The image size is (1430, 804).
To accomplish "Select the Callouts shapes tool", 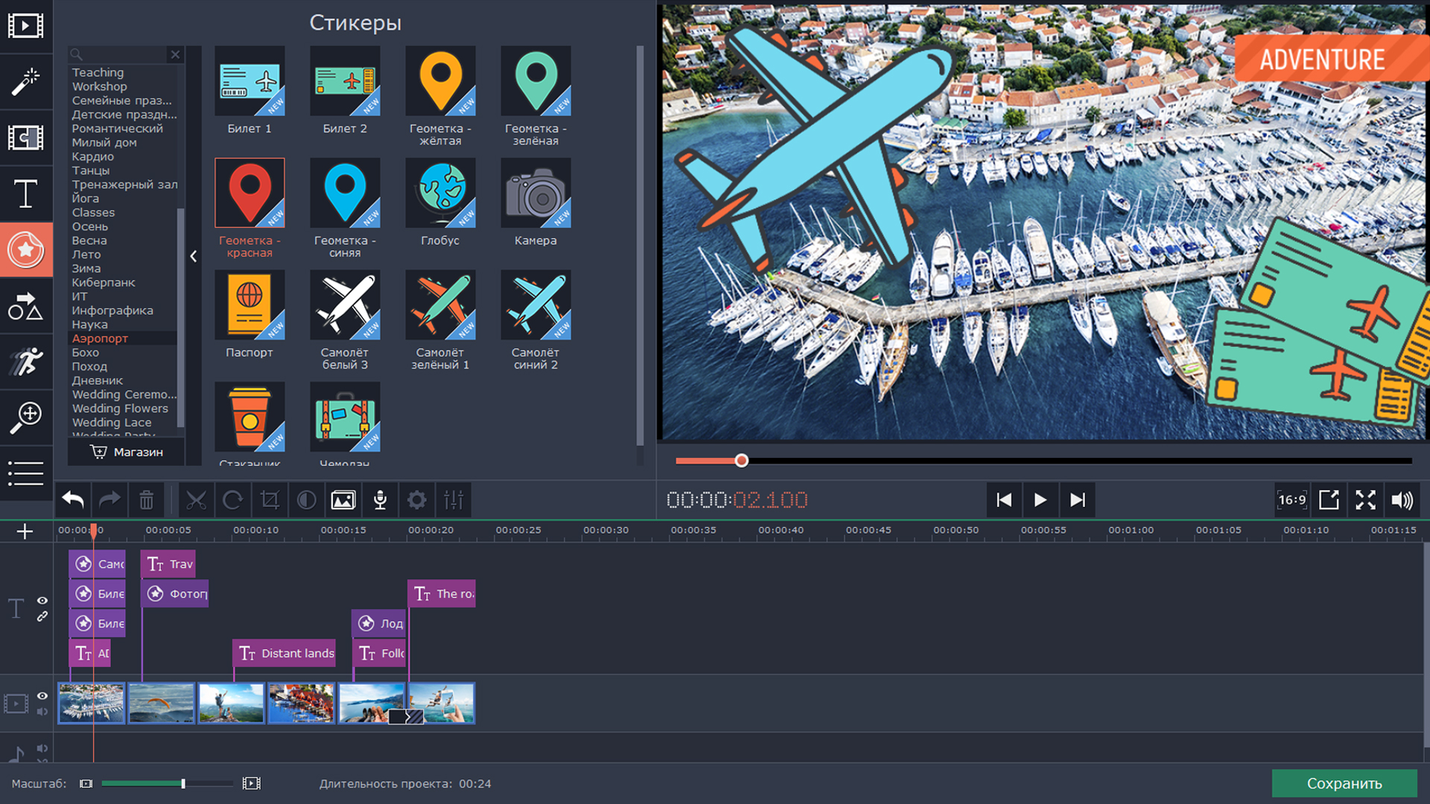I will pyautogui.click(x=25, y=306).
